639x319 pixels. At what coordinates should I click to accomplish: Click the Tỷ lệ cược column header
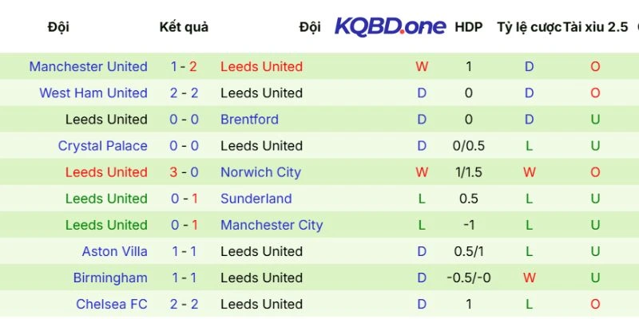528,27
